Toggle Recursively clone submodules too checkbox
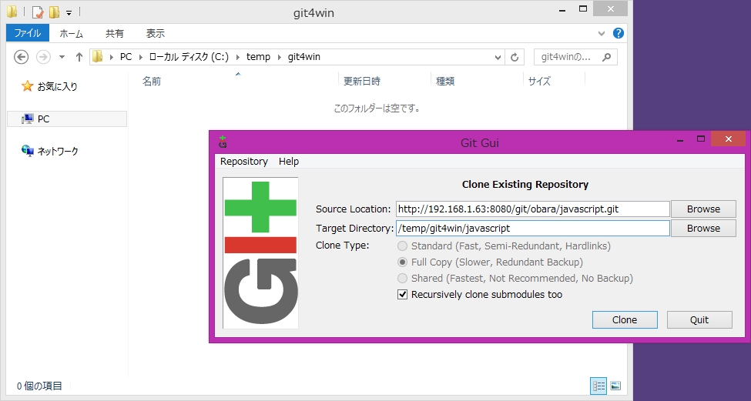 (x=402, y=294)
